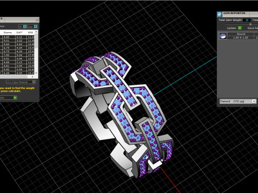
Task: Click the table's vertical scrollbar up arrow
Action: [37, 32]
